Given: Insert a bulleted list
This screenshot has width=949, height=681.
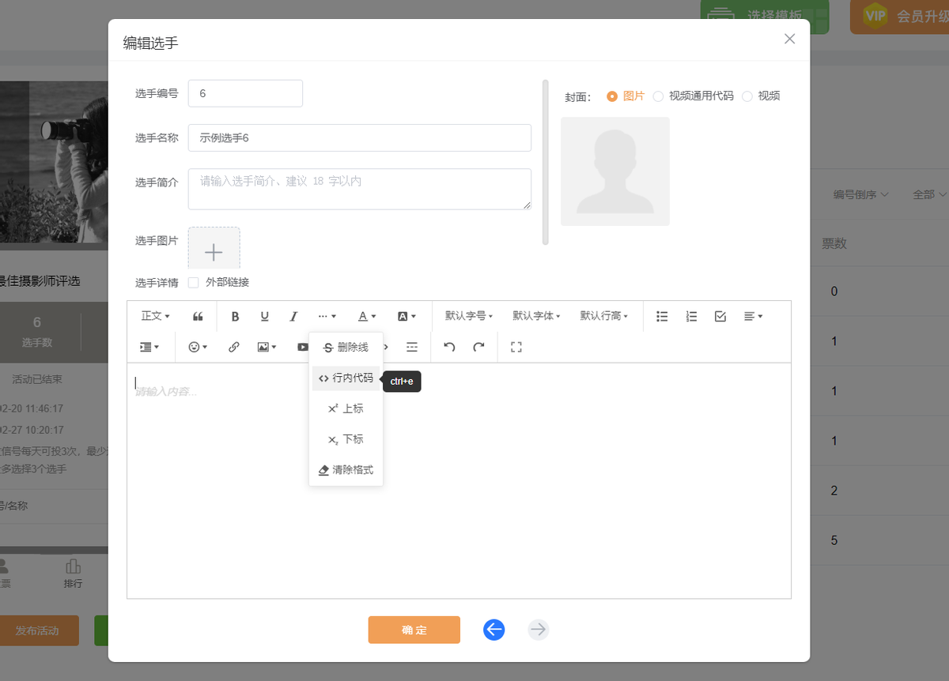Looking at the screenshot, I should 663,316.
